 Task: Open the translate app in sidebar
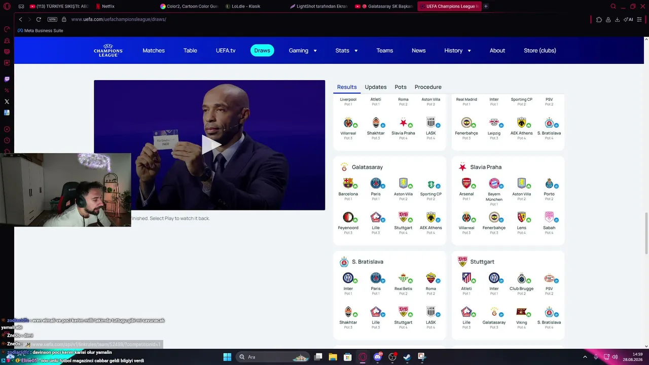7,113
